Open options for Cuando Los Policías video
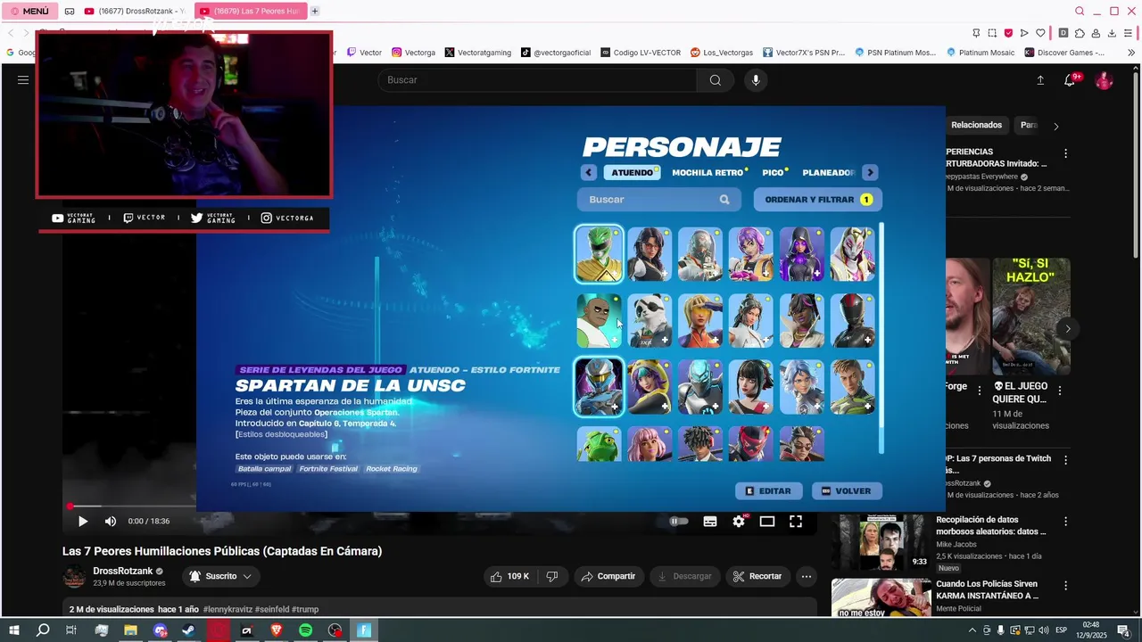1142x642 pixels. [x=1065, y=586]
